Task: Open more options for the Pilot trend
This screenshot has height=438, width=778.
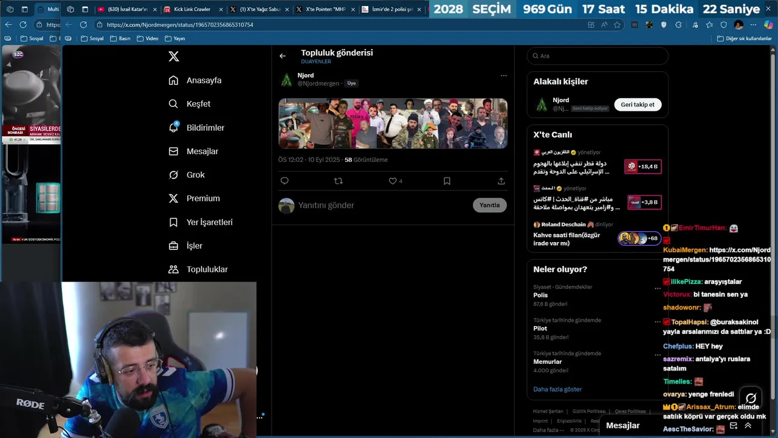Action: click(x=657, y=322)
